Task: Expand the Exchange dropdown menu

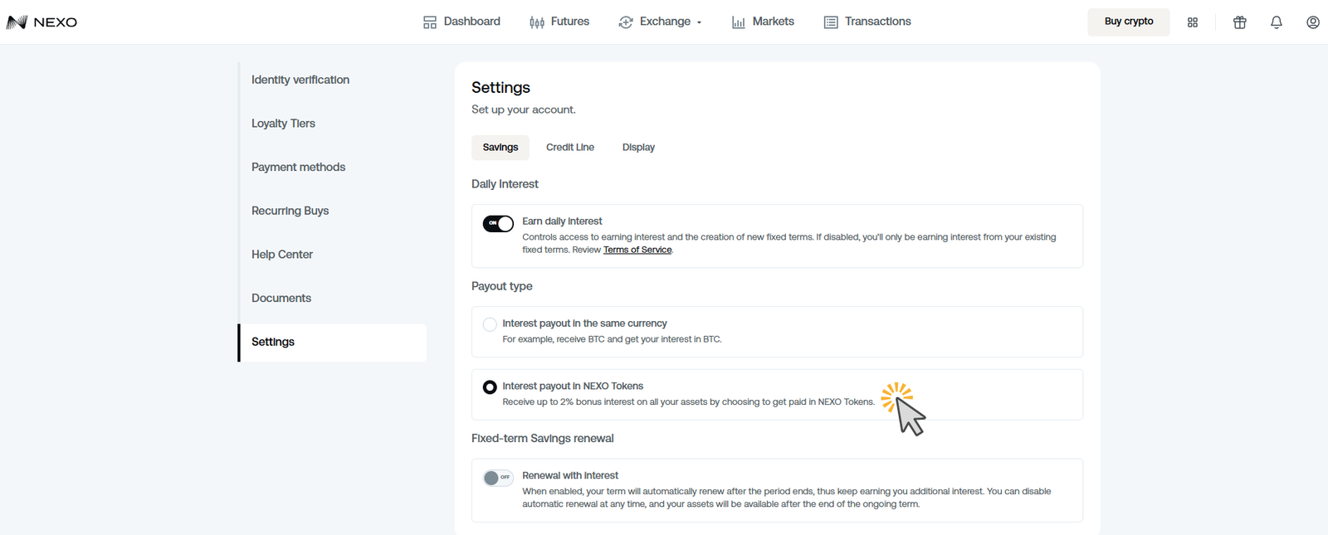Action: click(x=662, y=22)
